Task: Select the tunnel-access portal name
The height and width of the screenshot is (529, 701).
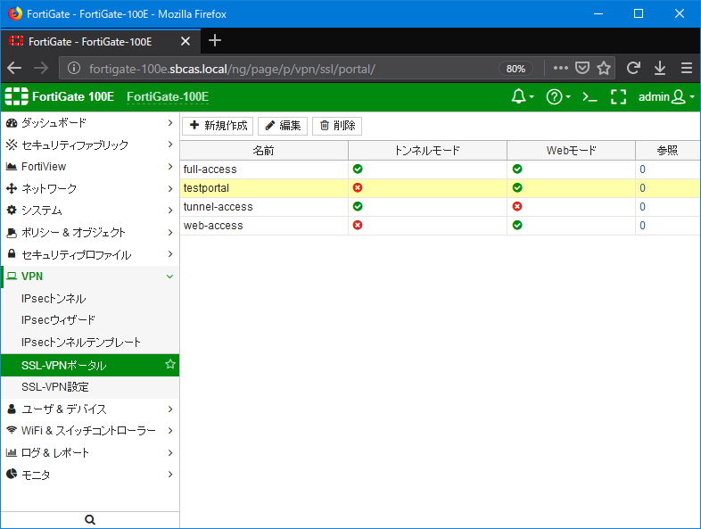Action: point(219,207)
